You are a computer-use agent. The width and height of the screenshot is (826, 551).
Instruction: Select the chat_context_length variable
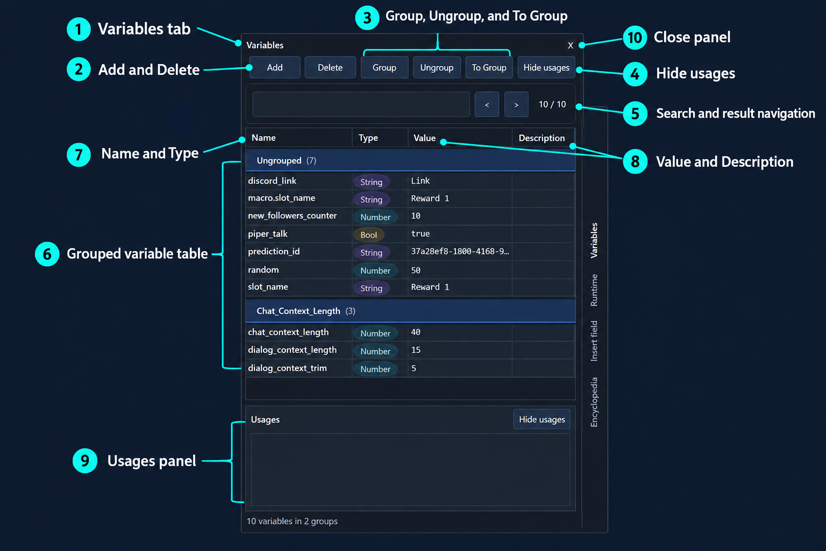[x=410, y=333]
